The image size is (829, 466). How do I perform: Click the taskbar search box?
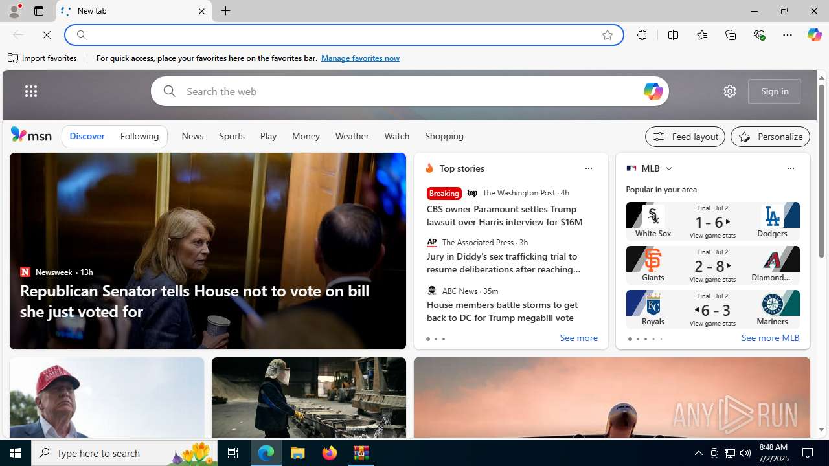point(124,453)
